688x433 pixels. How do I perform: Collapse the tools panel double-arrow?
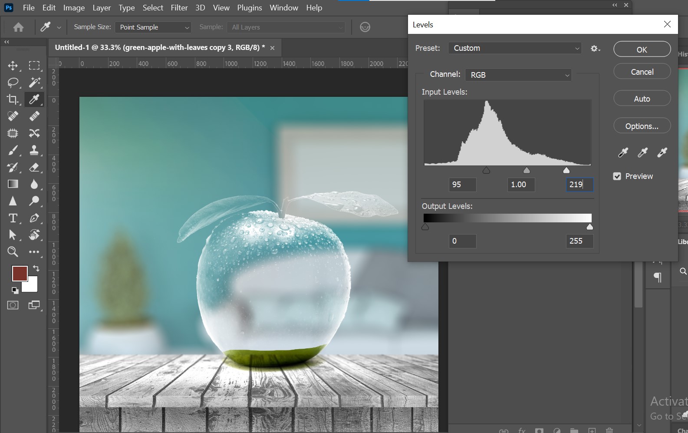7,42
